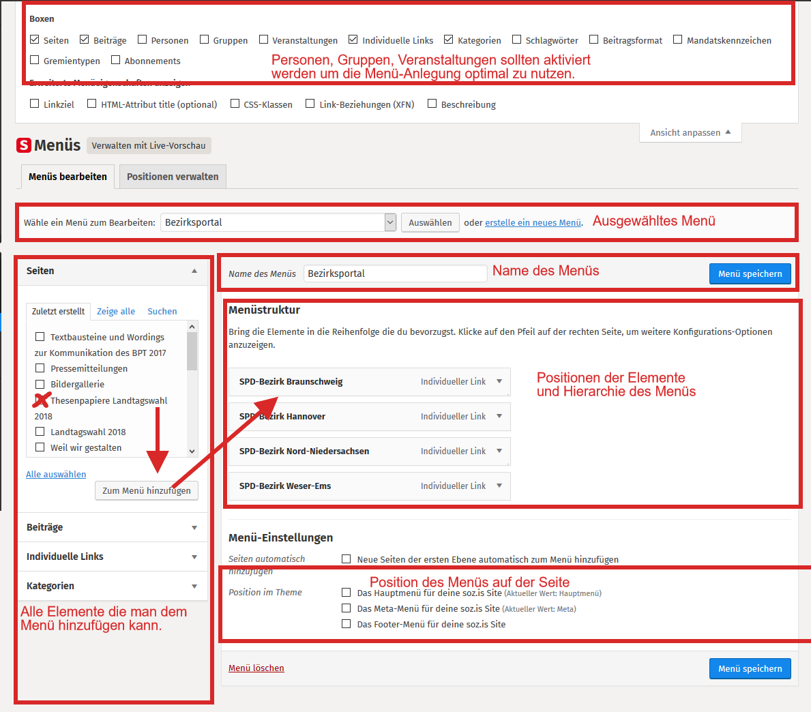This screenshot has height=712, width=811.
Task: Click the erstelle ein neues Menü link
Action: [x=533, y=222]
